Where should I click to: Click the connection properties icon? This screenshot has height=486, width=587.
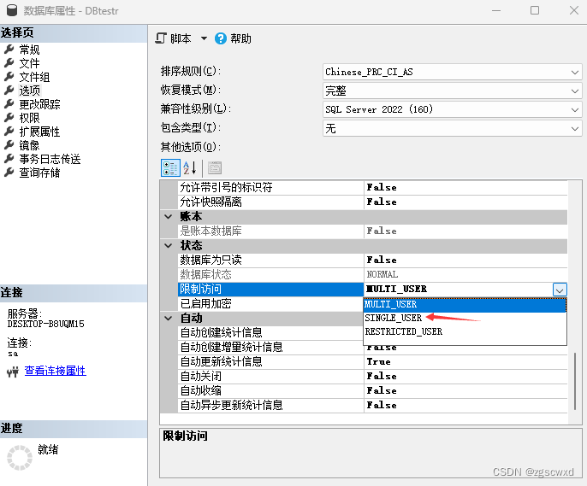[13, 372]
